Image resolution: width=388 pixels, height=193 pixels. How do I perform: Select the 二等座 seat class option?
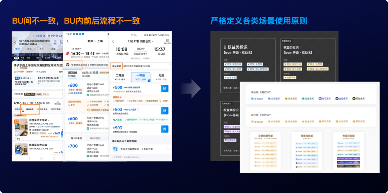coord(120,77)
